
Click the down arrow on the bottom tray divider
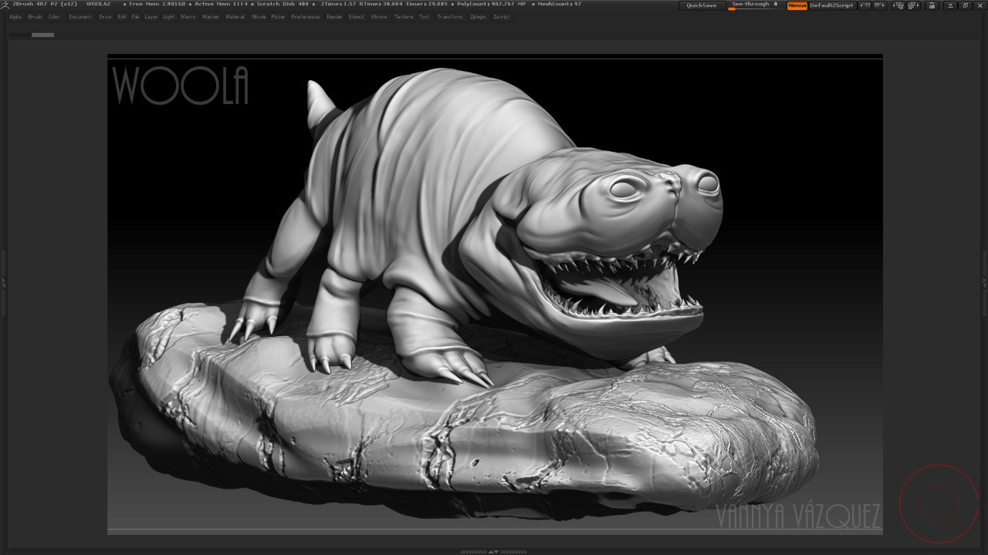(x=498, y=552)
